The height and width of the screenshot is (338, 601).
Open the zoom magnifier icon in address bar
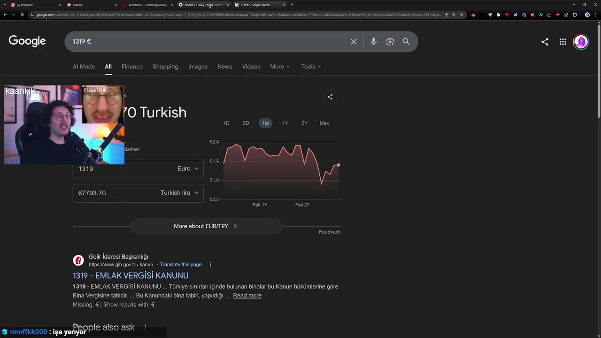click(454, 15)
